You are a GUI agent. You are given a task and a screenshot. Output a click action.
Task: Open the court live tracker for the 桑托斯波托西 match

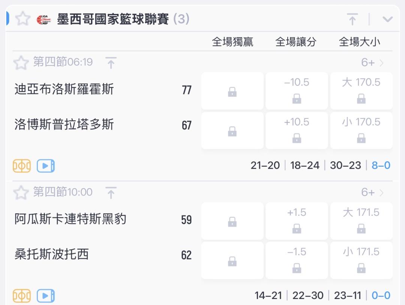[22, 296]
